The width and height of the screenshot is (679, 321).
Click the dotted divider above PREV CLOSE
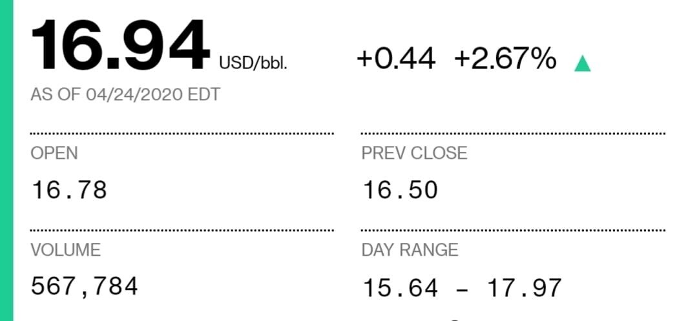click(x=513, y=134)
